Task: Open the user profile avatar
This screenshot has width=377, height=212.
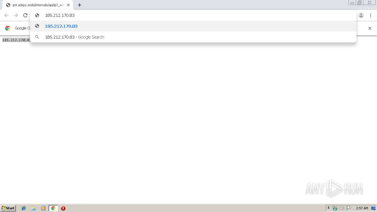Action: point(361,15)
